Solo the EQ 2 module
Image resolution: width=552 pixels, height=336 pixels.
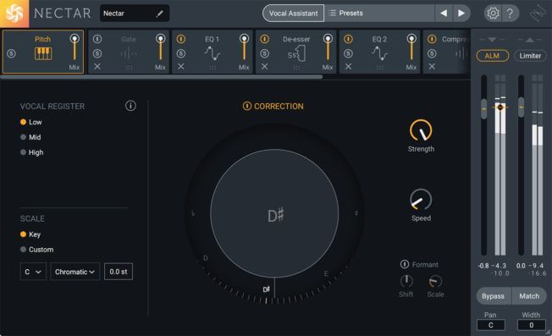point(348,53)
